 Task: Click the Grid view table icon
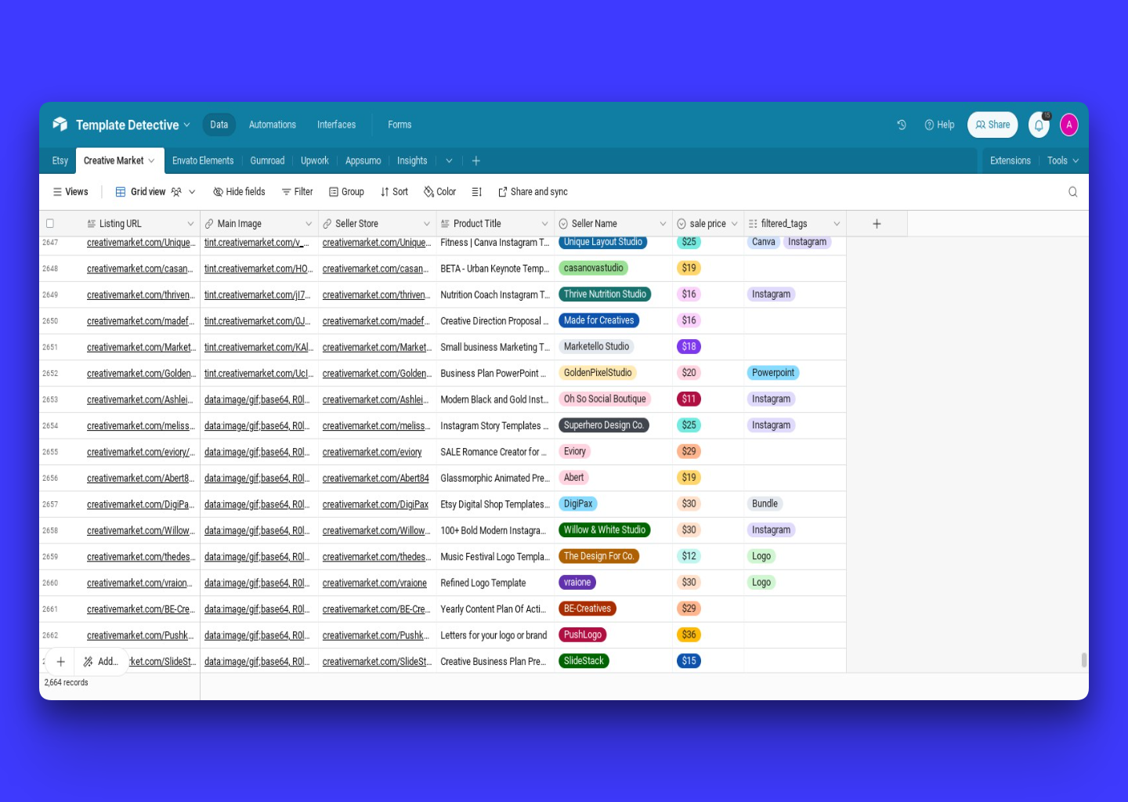(x=121, y=192)
